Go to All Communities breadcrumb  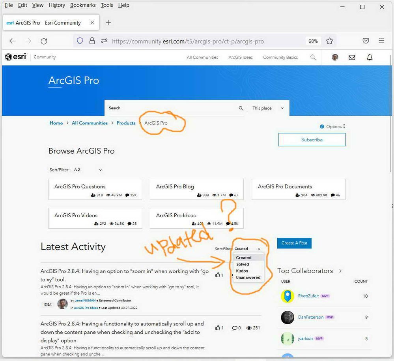click(x=90, y=123)
